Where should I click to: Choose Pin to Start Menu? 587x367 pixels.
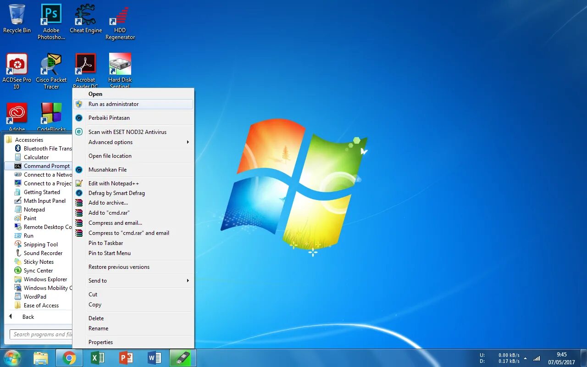click(133, 253)
